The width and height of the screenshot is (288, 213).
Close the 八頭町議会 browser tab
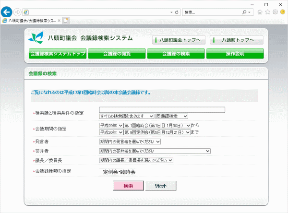pos(59,21)
